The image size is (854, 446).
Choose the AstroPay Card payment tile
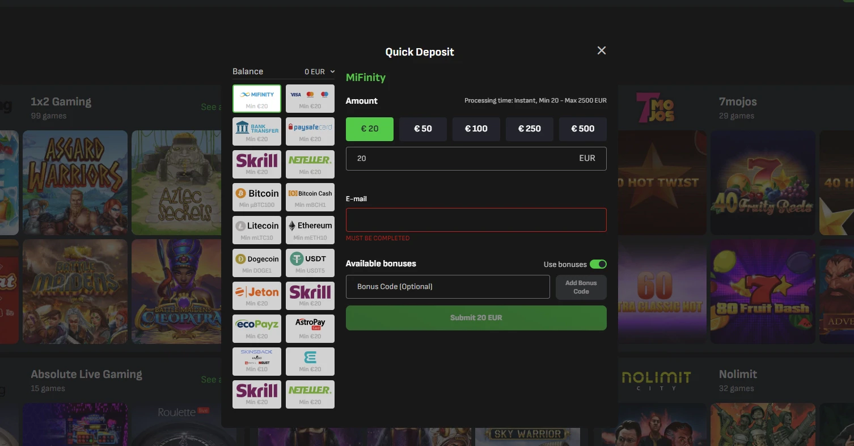coord(310,329)
